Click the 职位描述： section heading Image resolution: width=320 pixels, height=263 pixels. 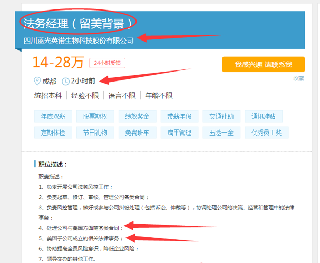pos(53,164)
